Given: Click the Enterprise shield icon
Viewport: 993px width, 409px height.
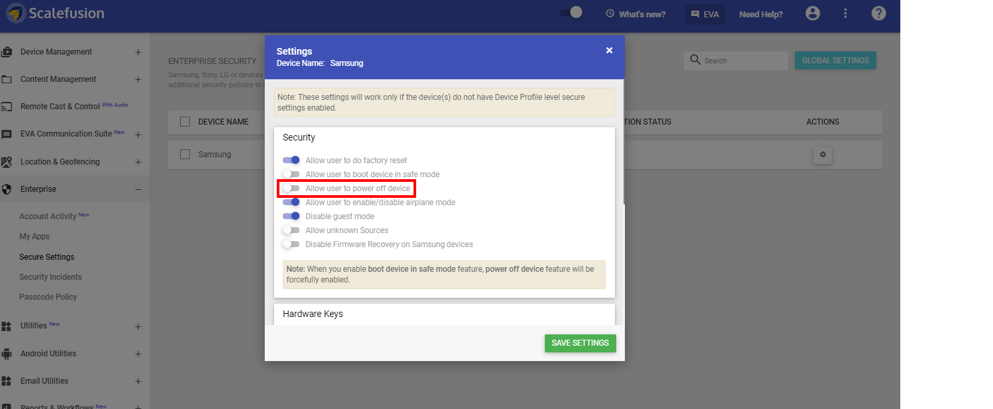Looking at the screenshot, I should (x=7, y=189).
